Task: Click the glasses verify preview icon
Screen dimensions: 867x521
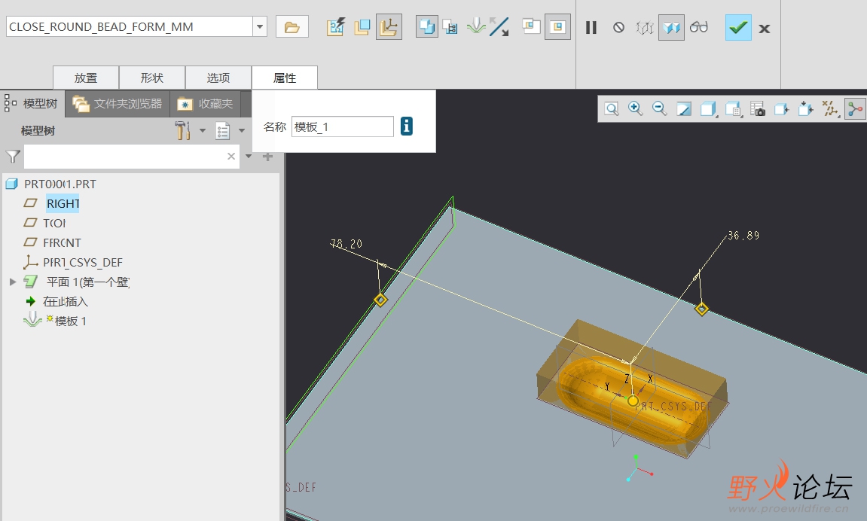Action: point(698,27)
